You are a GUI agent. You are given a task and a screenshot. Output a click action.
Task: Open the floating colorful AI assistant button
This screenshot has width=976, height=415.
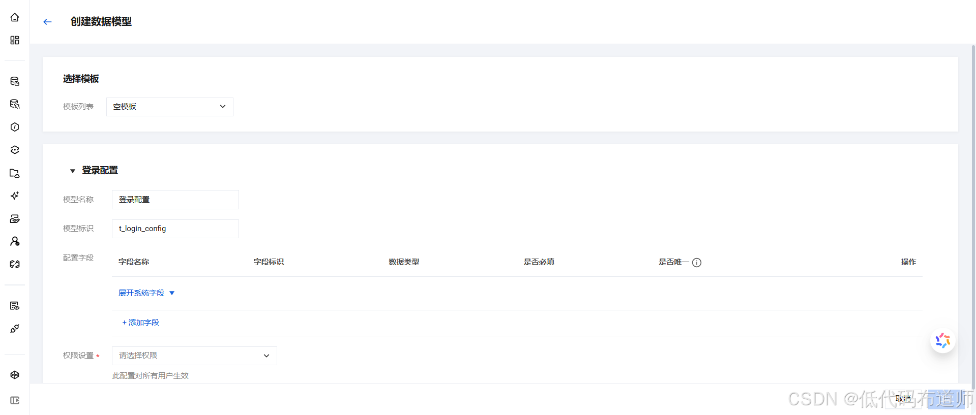click(x=942, y=340)
